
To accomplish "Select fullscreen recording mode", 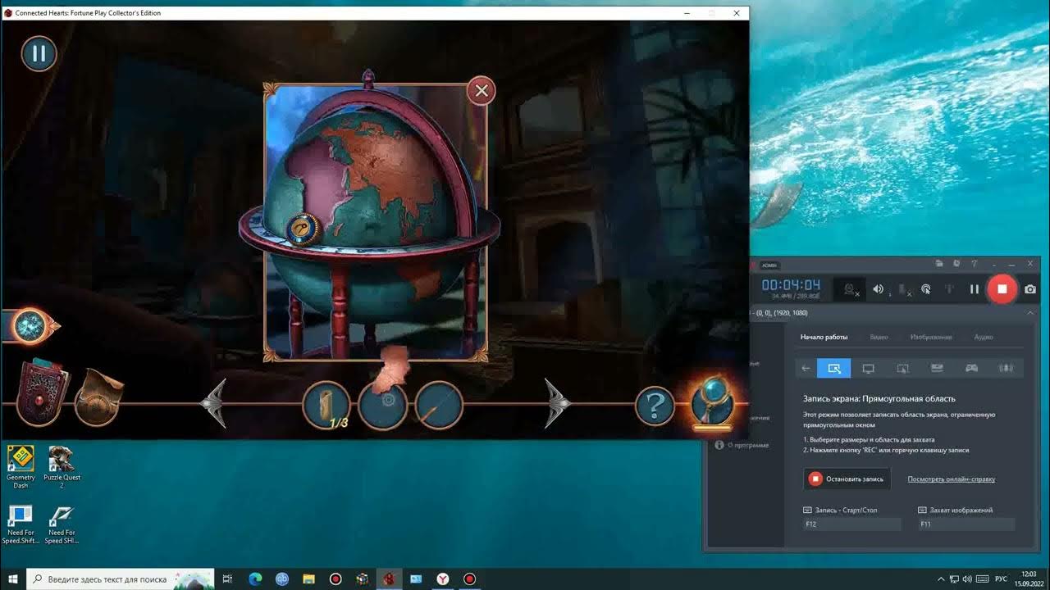I will (869, 369).
